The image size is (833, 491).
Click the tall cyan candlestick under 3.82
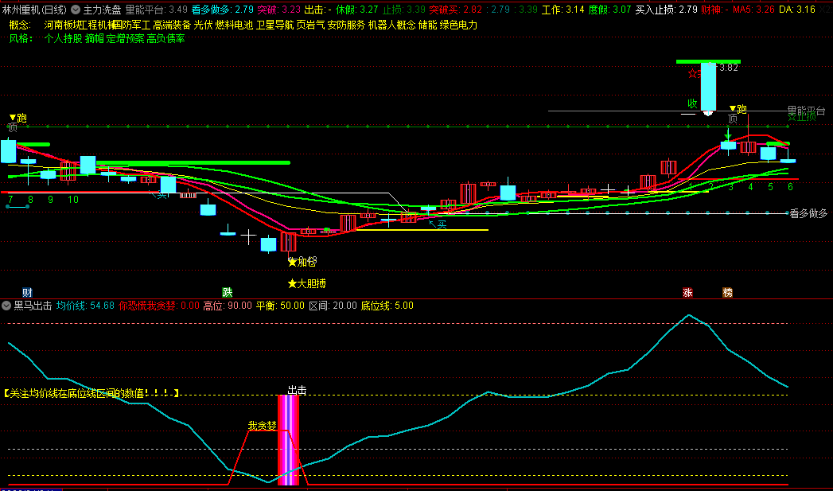708,87
